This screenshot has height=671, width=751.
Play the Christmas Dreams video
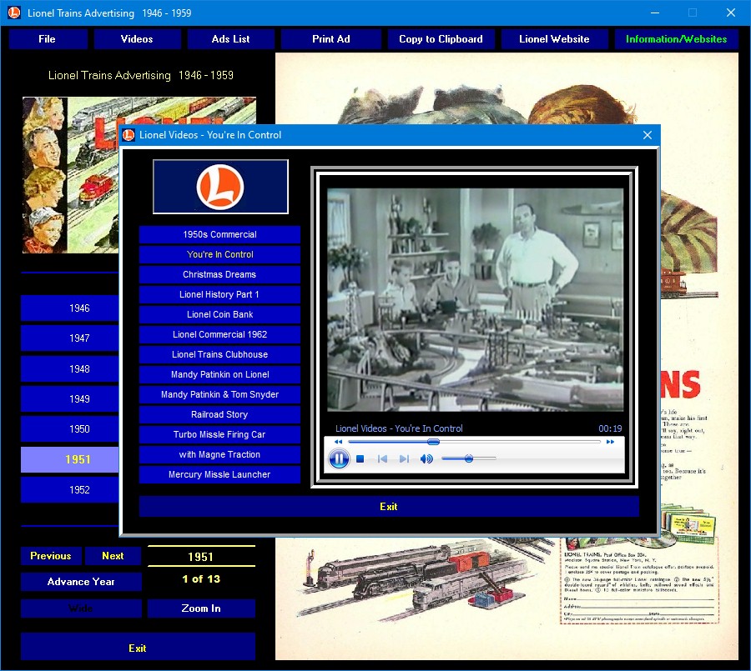tap(219, 275)
